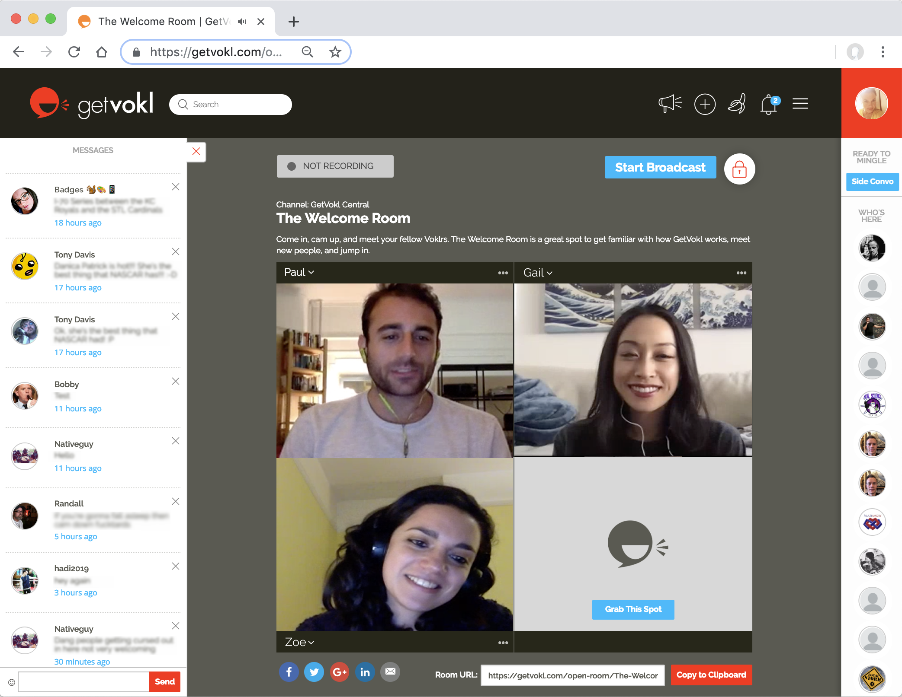Image resolution: width=902 pixels, height=697 pixels.
Task: Click the Room URL text field
Action: click(x=572, y=675)
